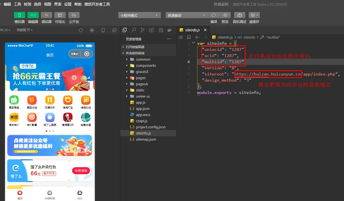Click the simulator refresh icon

pyautogui.click(x=81, y=30)
